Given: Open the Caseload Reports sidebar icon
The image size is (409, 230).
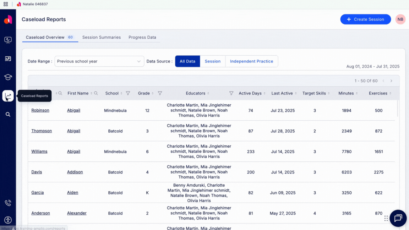Looking at the screenshot, I should [8, 96].
